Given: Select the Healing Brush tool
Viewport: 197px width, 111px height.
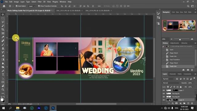Looking at the screenshot, I should click(x=3, y=41).
